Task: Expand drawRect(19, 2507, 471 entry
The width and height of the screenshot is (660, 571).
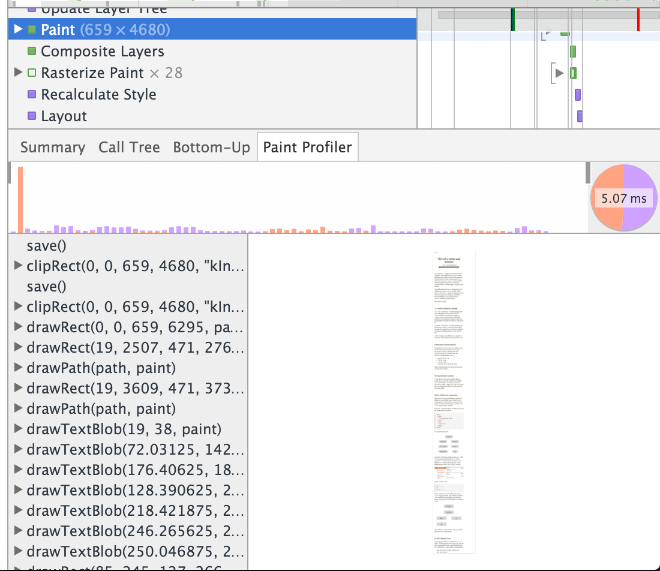Action: (17, 347)
